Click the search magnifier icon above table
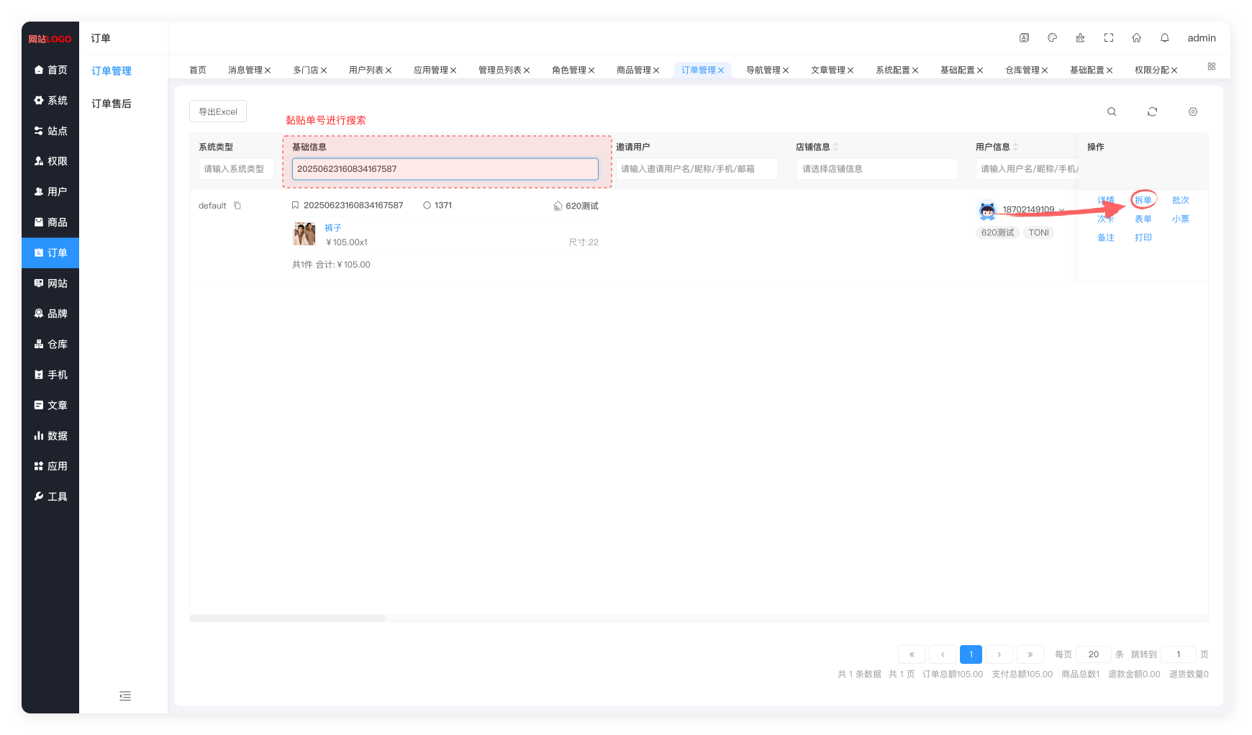 (1112, 111)
